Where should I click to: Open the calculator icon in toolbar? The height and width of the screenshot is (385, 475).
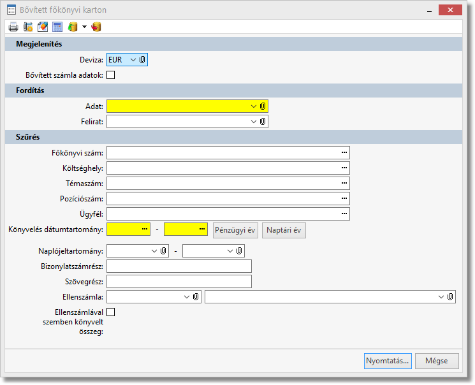tap(57, 27)
